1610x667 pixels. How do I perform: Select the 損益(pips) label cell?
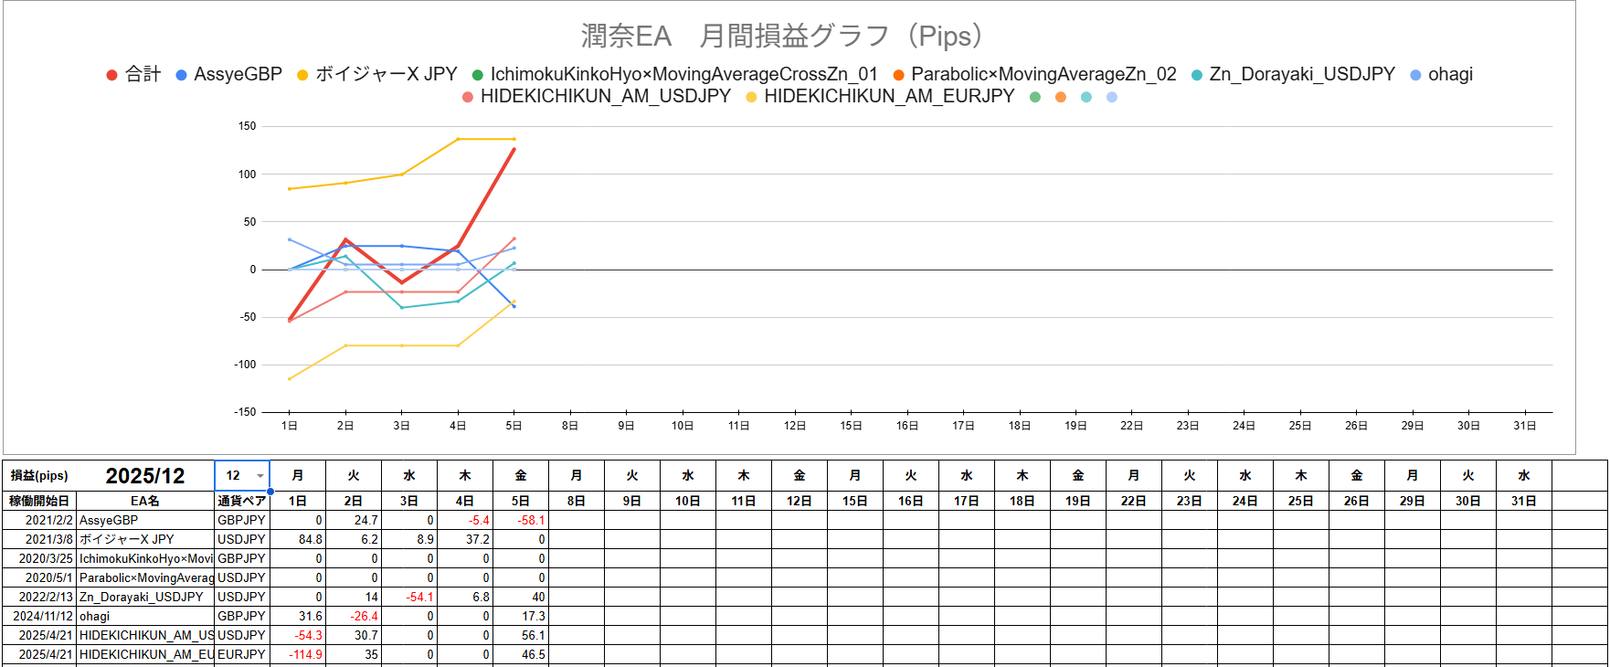click(39, 476)
